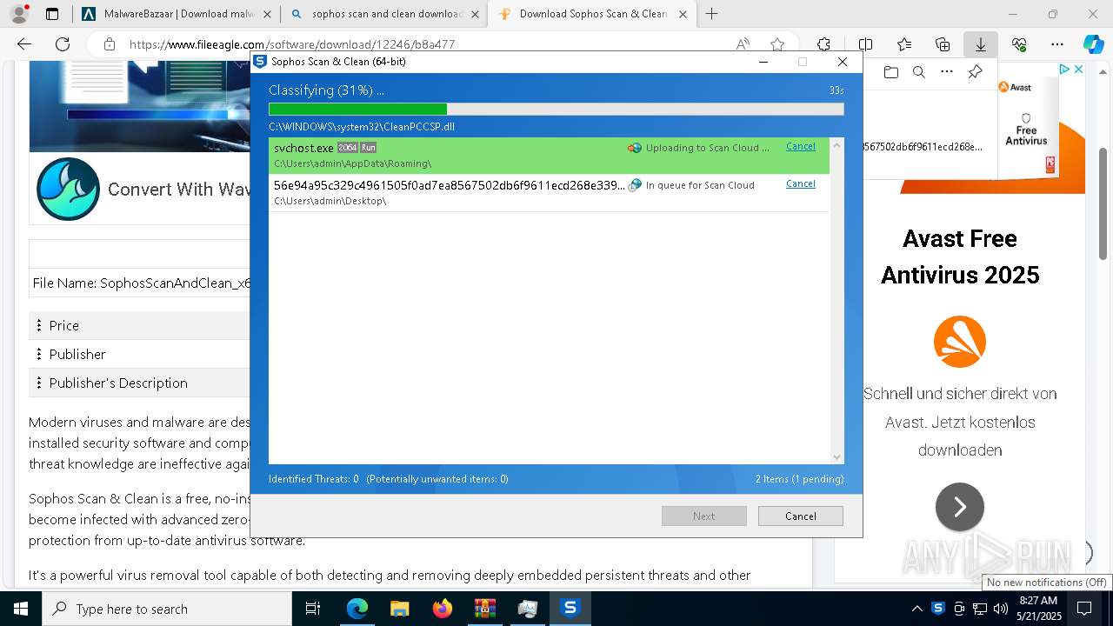The width and height of the screenshot is (1113, 626).
Task: Click the Run badge next to svchost.exe
Action: coord(369,148)
